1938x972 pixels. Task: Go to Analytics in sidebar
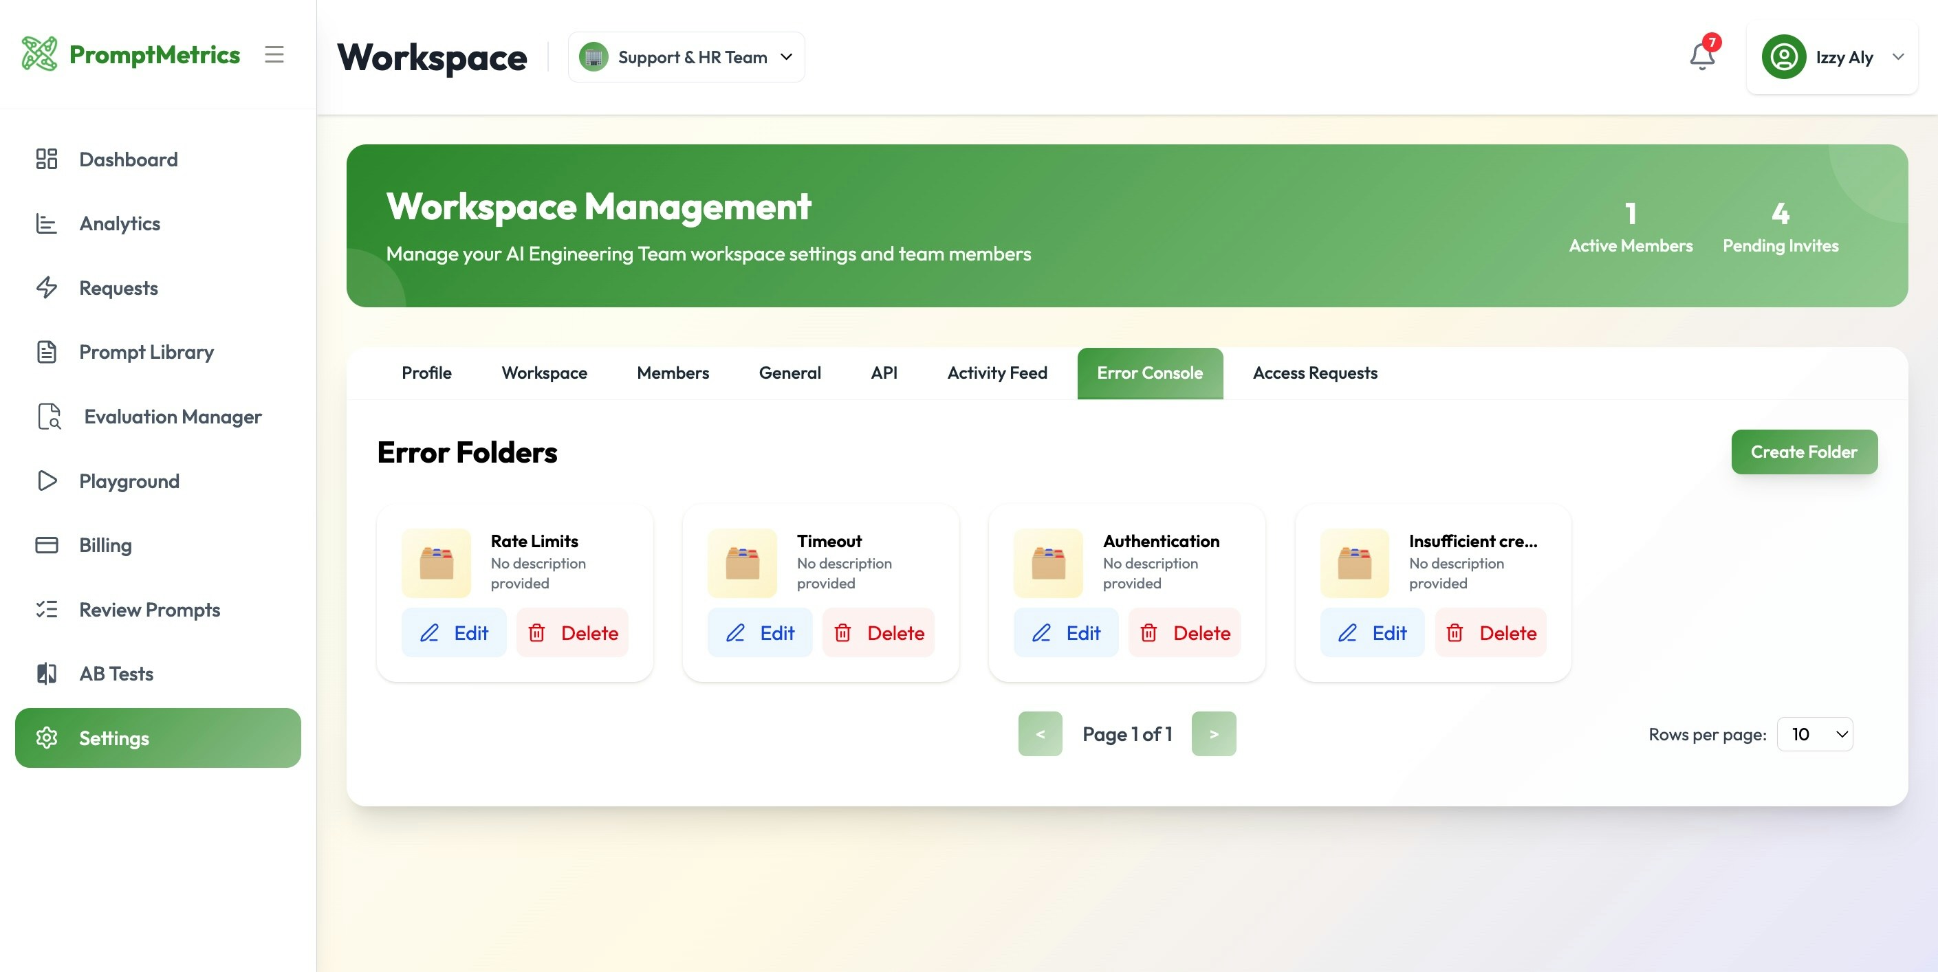point(120,223)
